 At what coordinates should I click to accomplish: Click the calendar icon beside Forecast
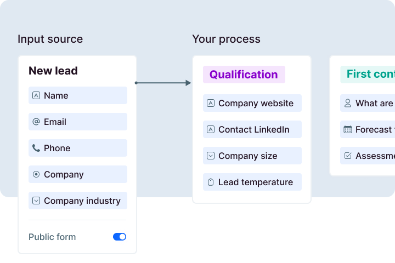[x=348, y=129]
